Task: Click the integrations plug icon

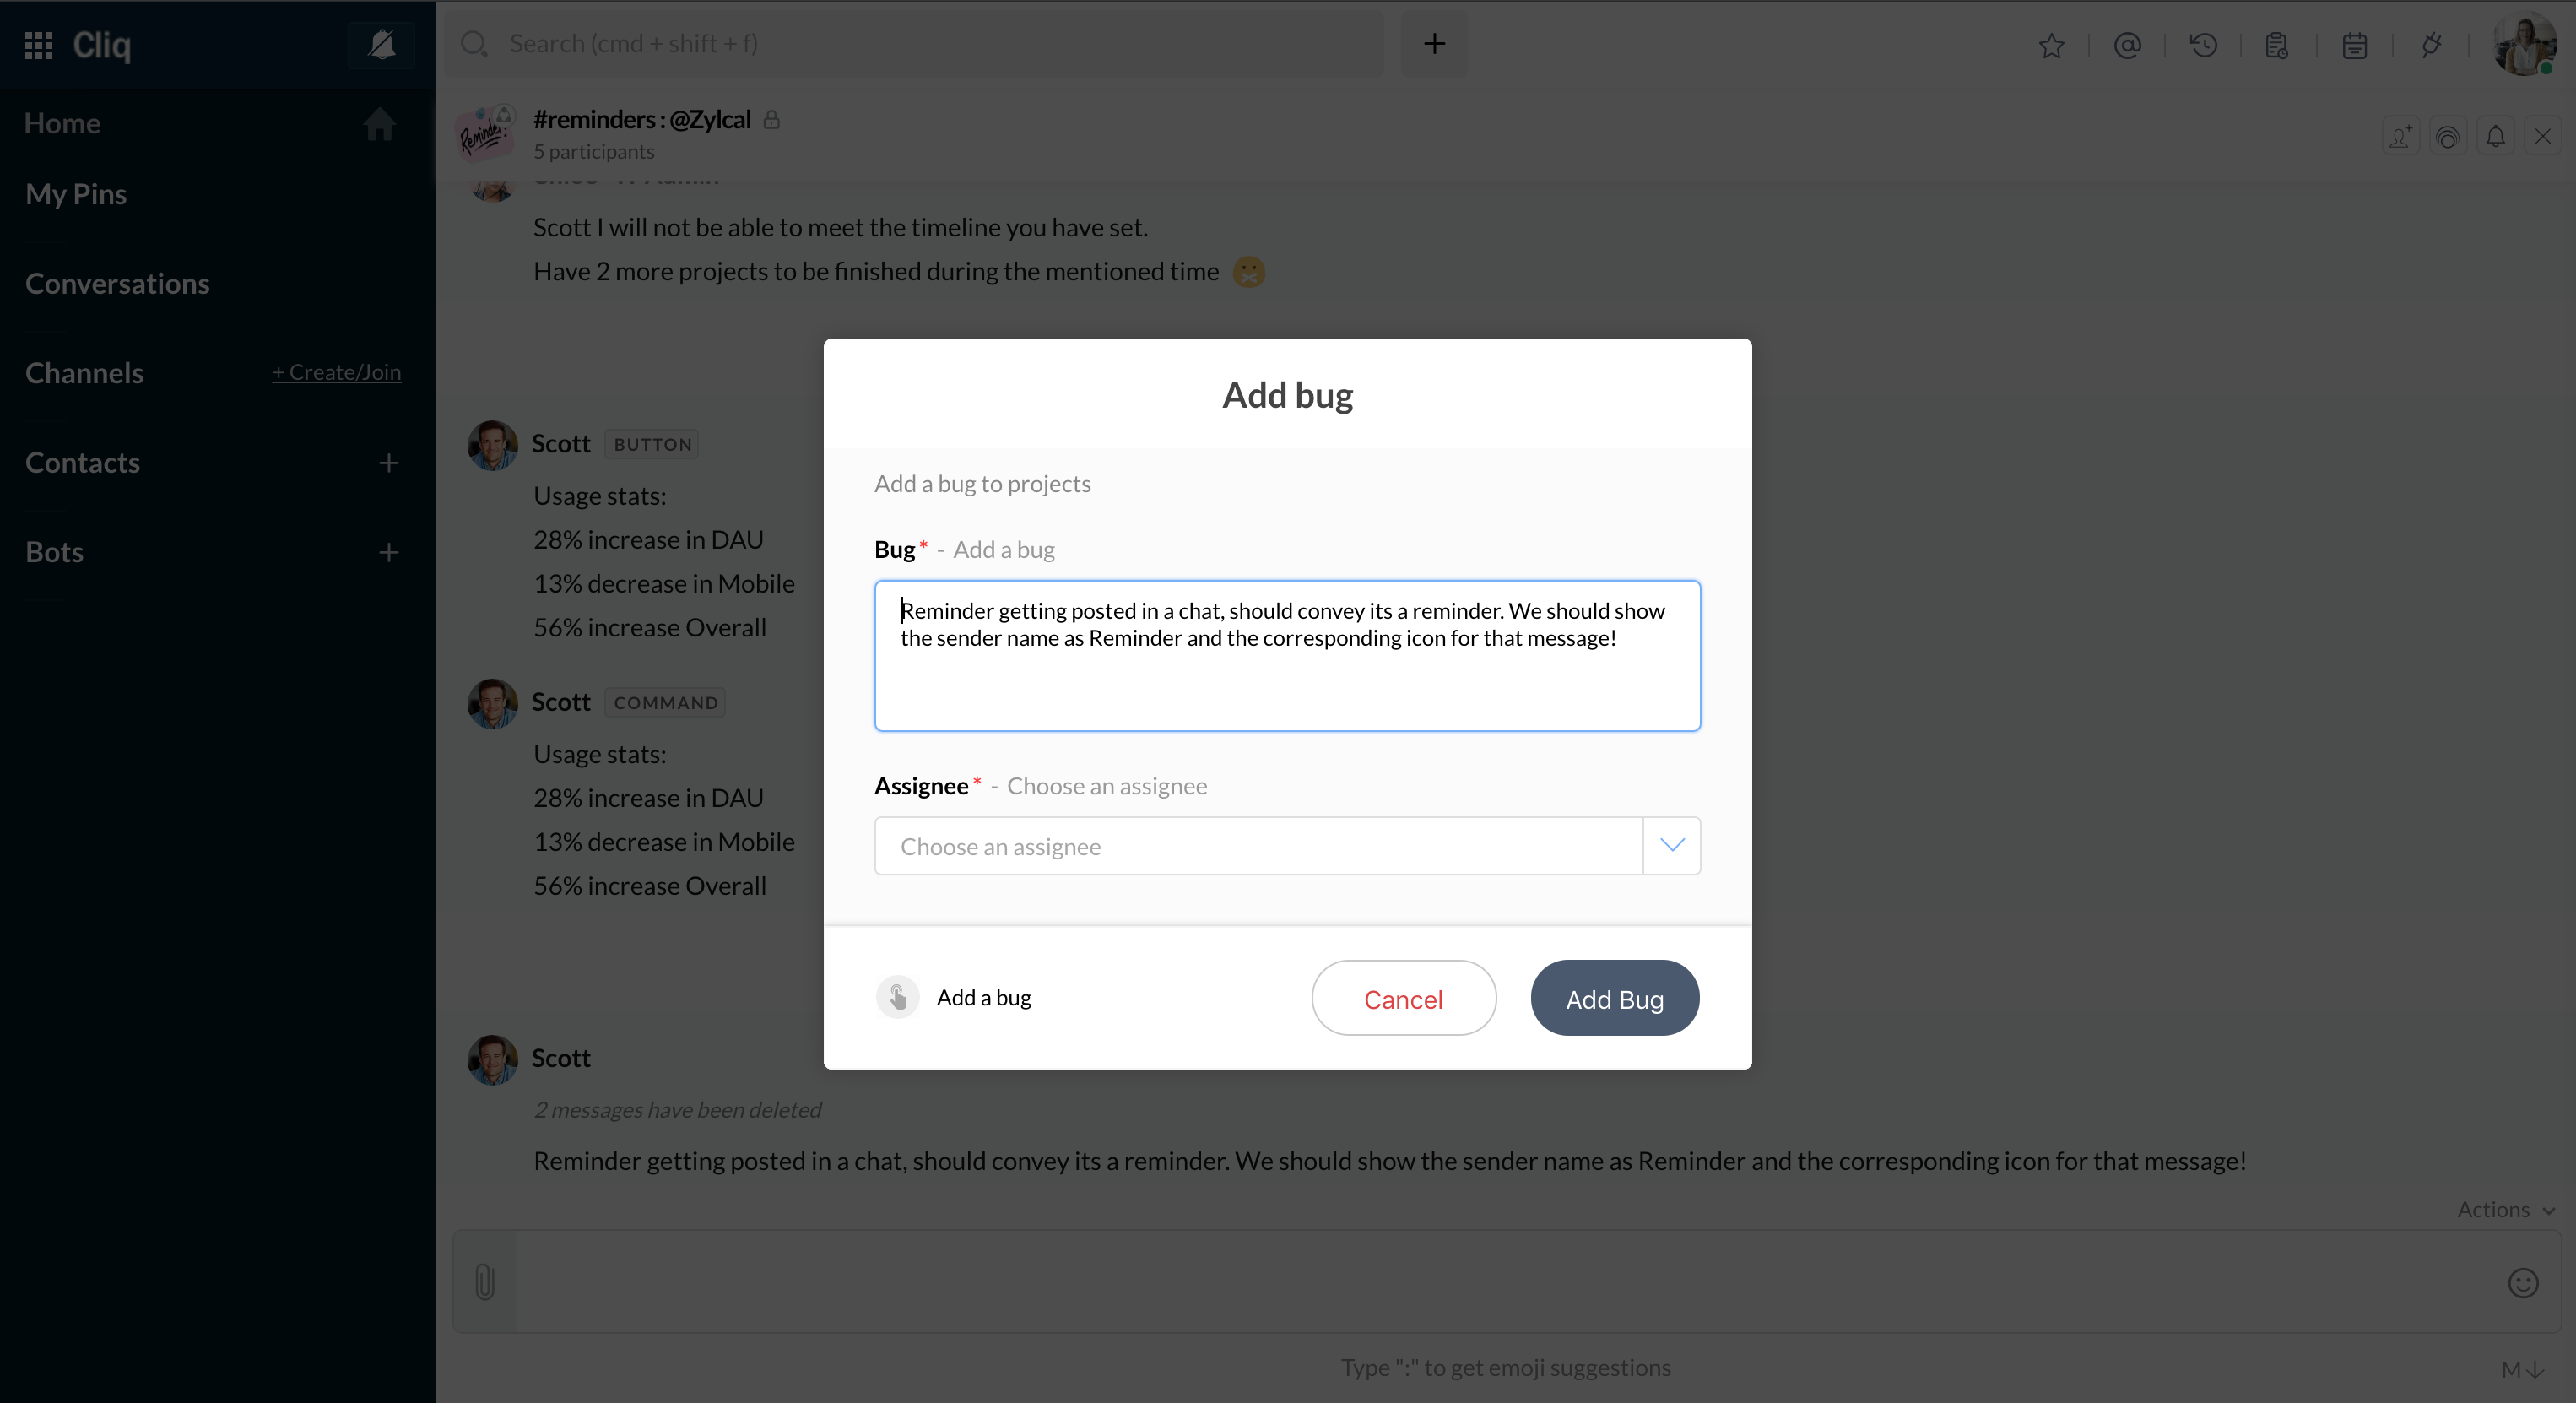Action: click(2431, 45)
